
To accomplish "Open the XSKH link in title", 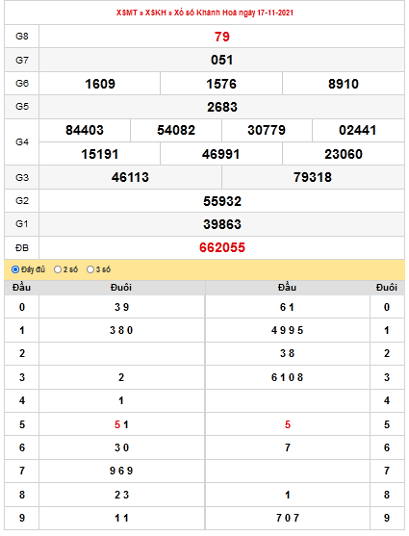I will coord(156,13).
